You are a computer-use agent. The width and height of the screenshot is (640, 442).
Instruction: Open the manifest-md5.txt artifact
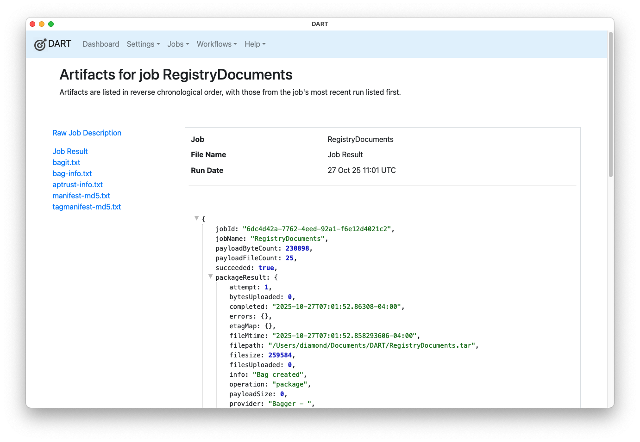(x=81, y=196)
